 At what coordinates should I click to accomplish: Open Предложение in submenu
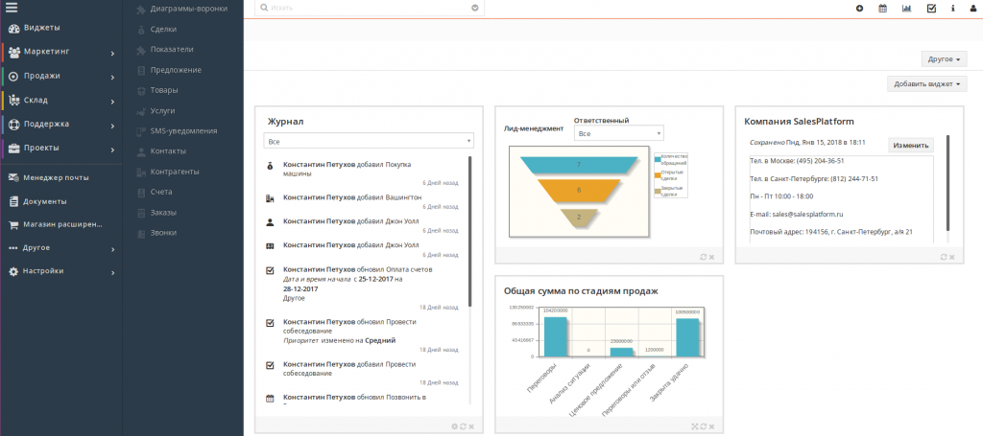[x=176, y=70]
